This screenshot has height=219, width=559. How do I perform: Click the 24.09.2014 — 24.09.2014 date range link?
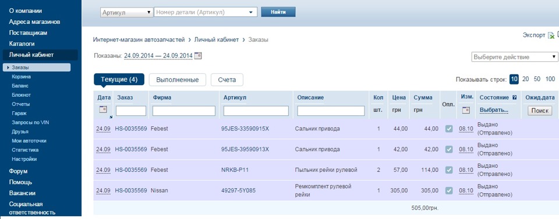pyautogui.click(x=158, y=56)
